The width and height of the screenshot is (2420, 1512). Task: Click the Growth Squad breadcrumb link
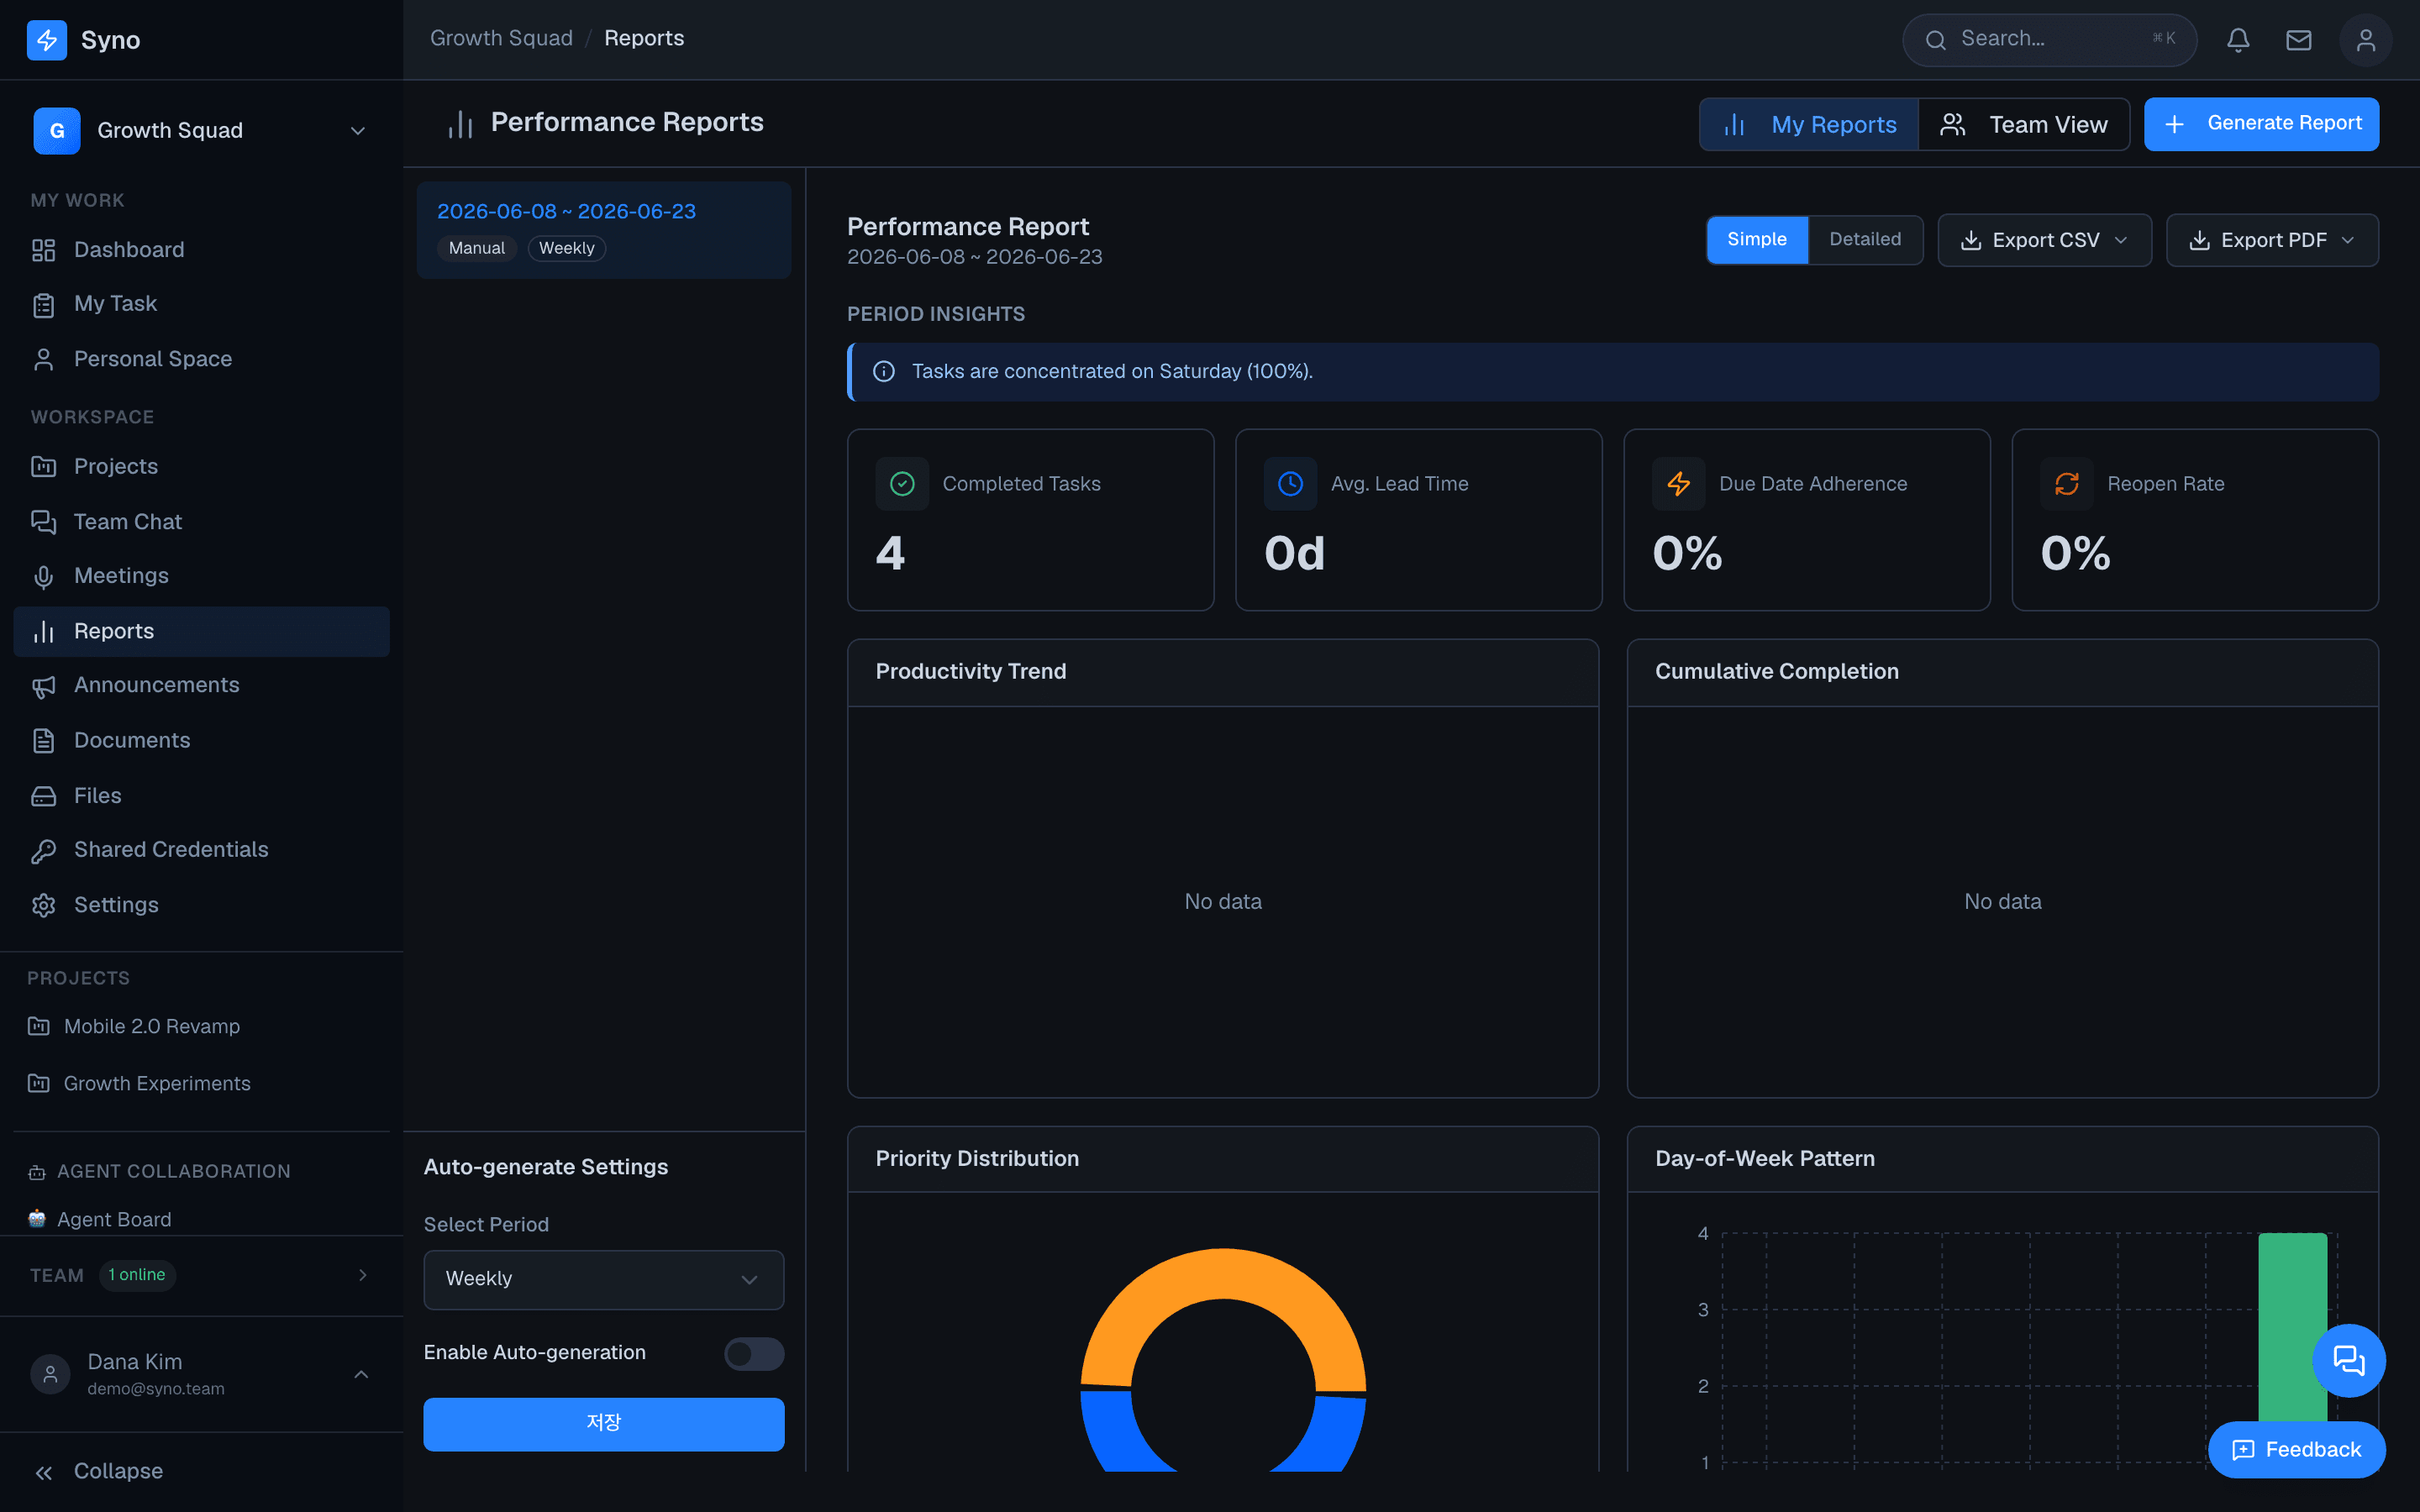pyautogui.click(x=501, y=39)
